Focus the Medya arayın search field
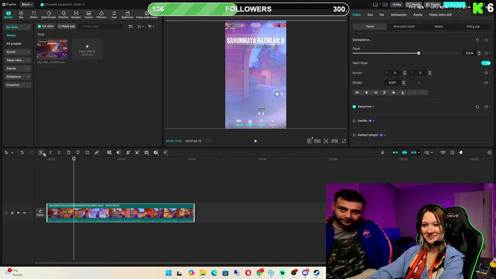 101,26
